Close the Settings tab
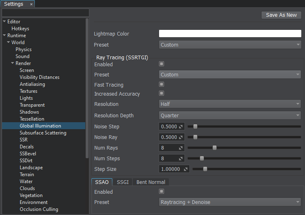The width and height of the screenshot is (305, 215). [x=31, y=4]
